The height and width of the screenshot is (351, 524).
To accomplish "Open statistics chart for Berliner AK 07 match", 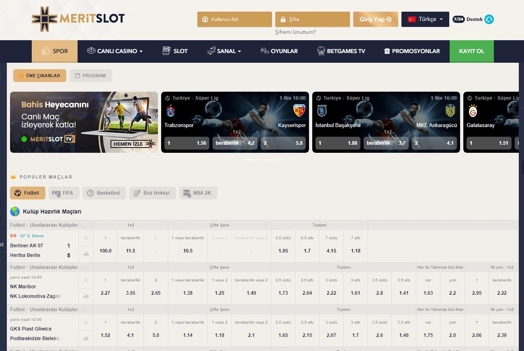I will 86,254.
